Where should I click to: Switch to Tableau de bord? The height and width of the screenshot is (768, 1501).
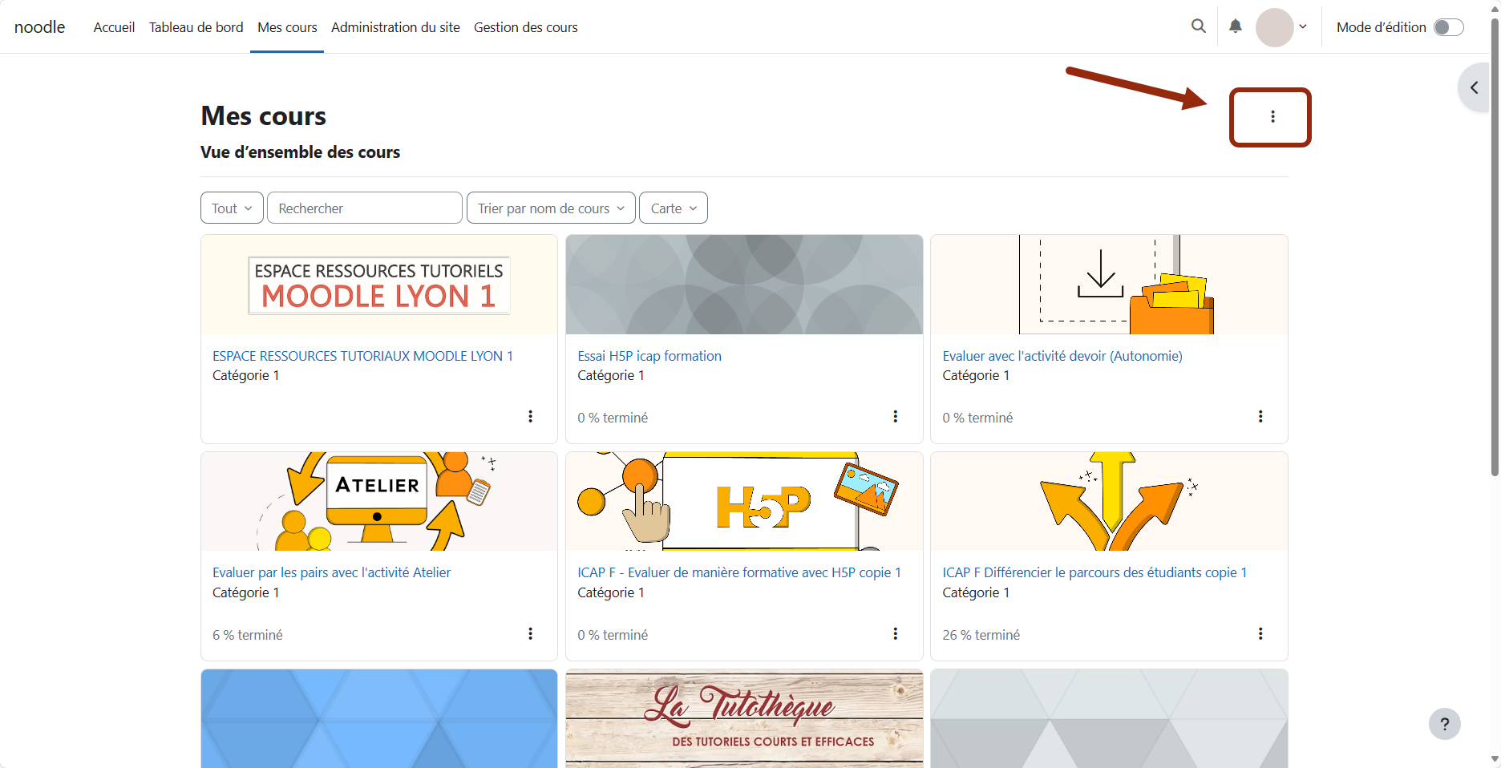(x=196, y=26)
